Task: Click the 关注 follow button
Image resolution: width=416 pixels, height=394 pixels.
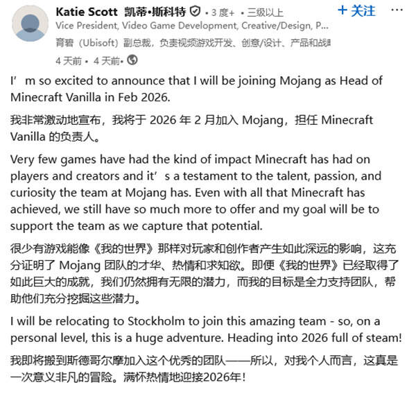Action: (356, 11)
